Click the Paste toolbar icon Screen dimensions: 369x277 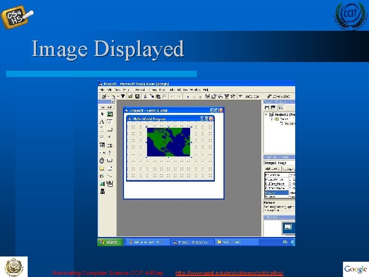[x=158, y=96]
